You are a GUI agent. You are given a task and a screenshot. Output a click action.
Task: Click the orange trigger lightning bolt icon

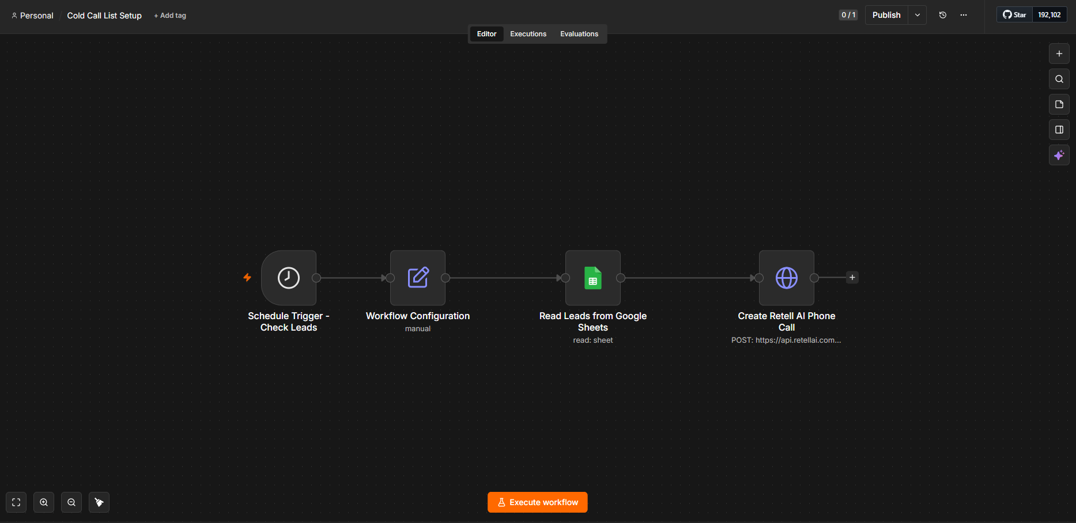pos(247,278)
